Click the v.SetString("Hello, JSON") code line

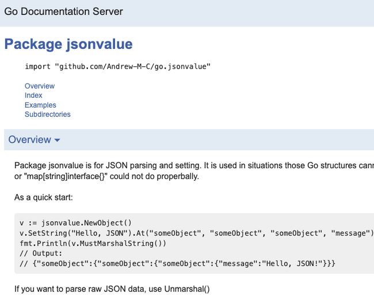tap(197, 233)
